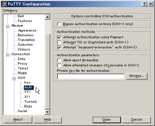155x126 pixels.
Task: Click the category tree scroll-down arrow
Action: click(48, 112)
